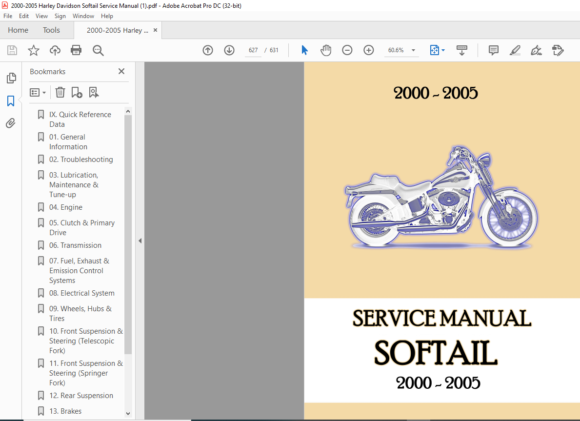Click the SERVICE MANUAL title text
This screenshot has width=580, height=421.
[x=442, y=319]
